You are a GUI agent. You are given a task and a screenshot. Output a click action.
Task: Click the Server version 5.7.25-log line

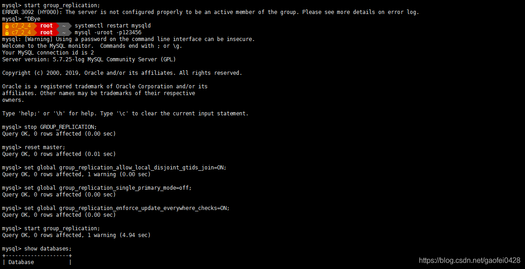pyautogui.click(x=89, y=59)
